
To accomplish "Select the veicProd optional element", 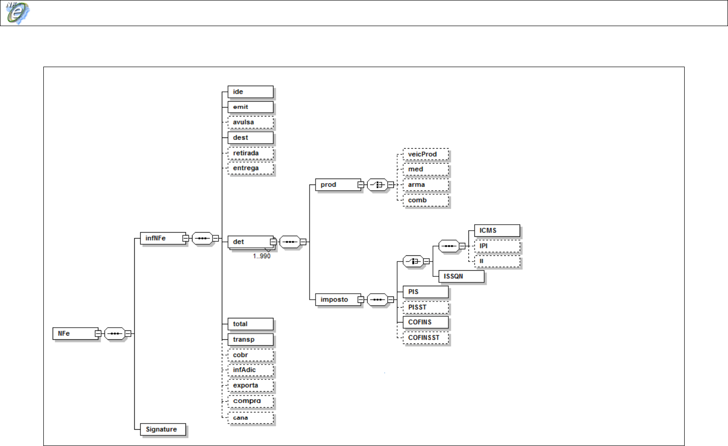I will (426, 154).
